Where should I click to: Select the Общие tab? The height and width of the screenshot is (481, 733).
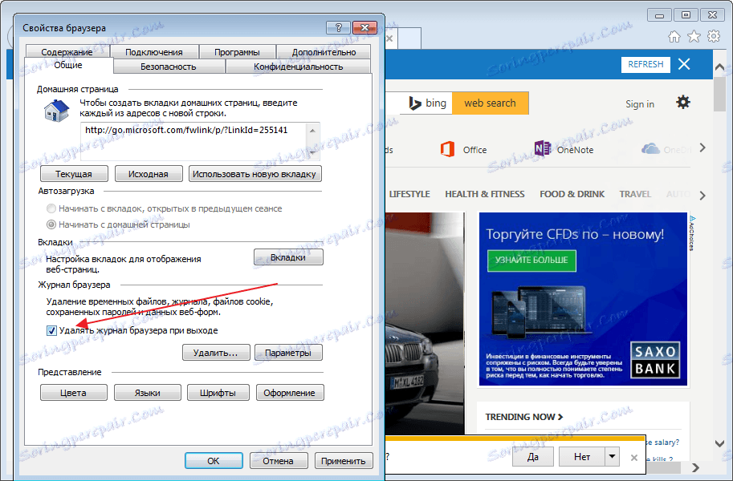(68, 66)
